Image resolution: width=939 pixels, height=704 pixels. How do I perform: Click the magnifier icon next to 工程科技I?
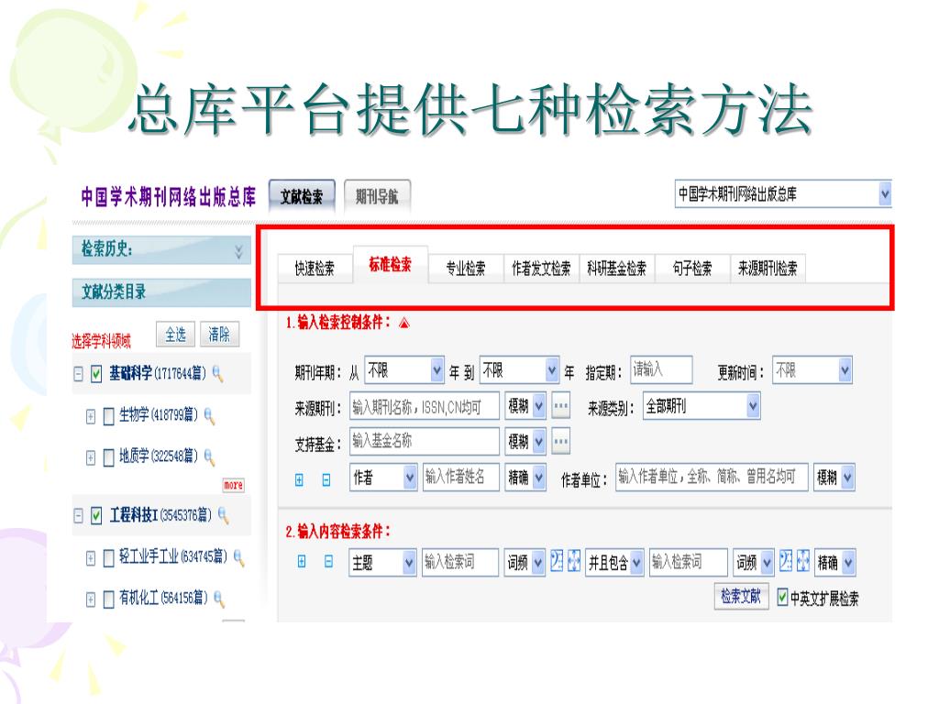pyautogui.click(x=224, y=515)
